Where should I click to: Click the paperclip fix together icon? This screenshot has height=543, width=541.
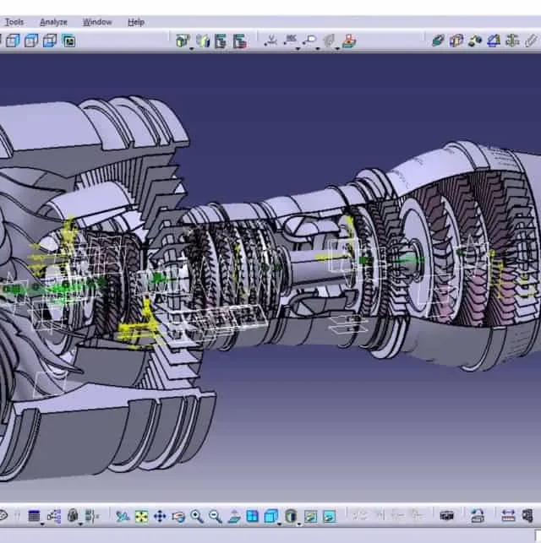(531, 41)
